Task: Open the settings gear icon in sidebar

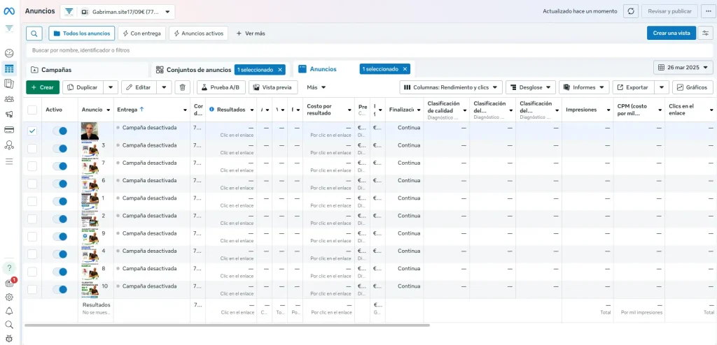Action: (x=9, y=297)
